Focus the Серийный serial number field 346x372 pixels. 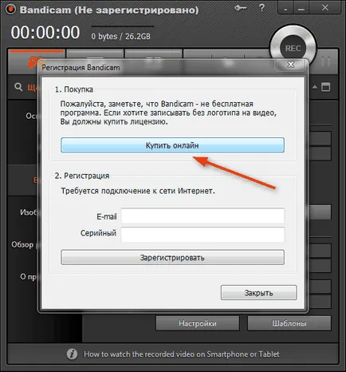[202, 235]
